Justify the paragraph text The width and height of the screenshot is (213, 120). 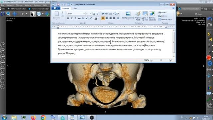pos(114,18)
